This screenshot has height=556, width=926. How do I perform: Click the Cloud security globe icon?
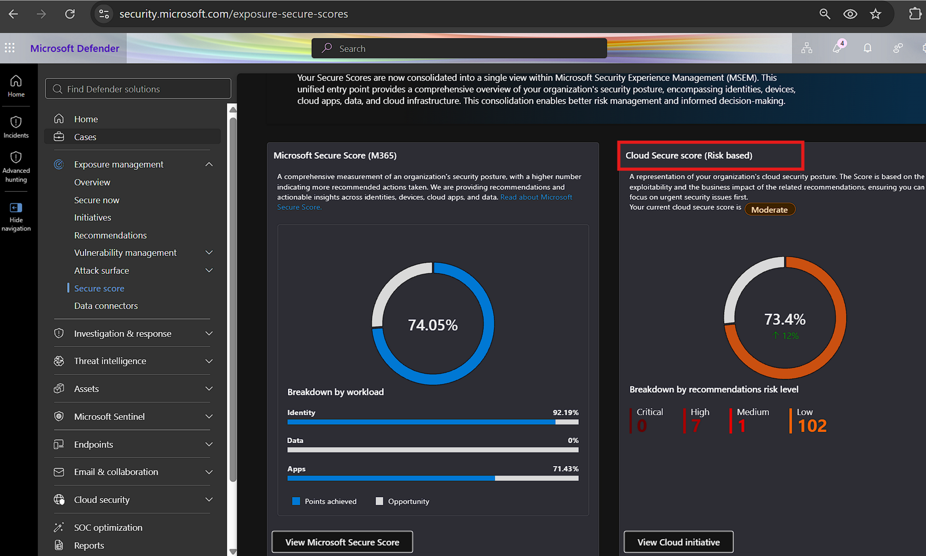[x=59, y=500]
